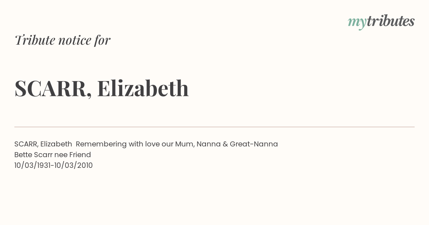Click the green "my" part of the logo
Image resolution: width=429 pixels, height=225 pixels.
[357, 22]
